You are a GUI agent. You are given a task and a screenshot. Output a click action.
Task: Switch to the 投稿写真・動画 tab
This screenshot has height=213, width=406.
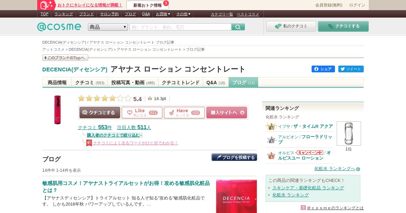(x=133, y=82)
